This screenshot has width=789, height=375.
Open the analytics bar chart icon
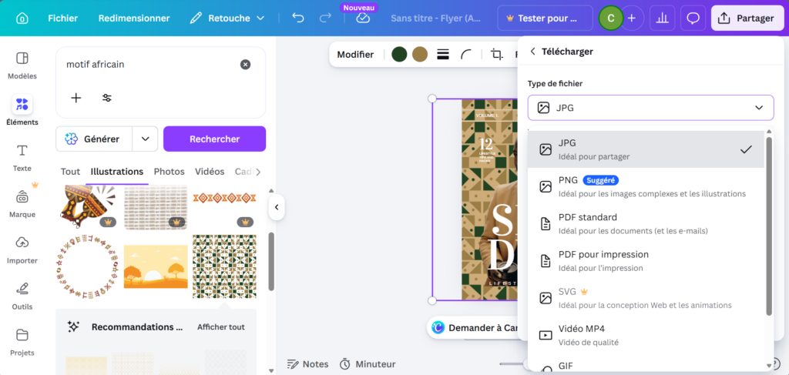663,18
